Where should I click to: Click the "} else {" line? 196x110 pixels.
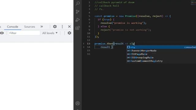(104, 27)
